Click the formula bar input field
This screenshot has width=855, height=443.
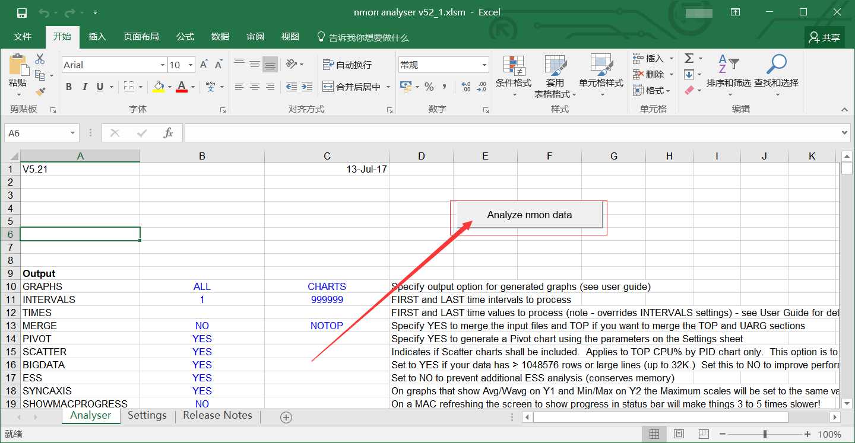coord(512,133)
